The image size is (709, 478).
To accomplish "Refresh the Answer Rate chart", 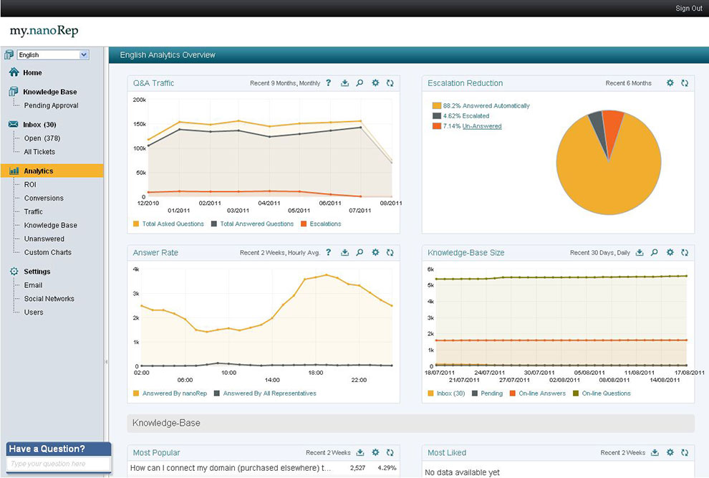I will click(390, 252).
